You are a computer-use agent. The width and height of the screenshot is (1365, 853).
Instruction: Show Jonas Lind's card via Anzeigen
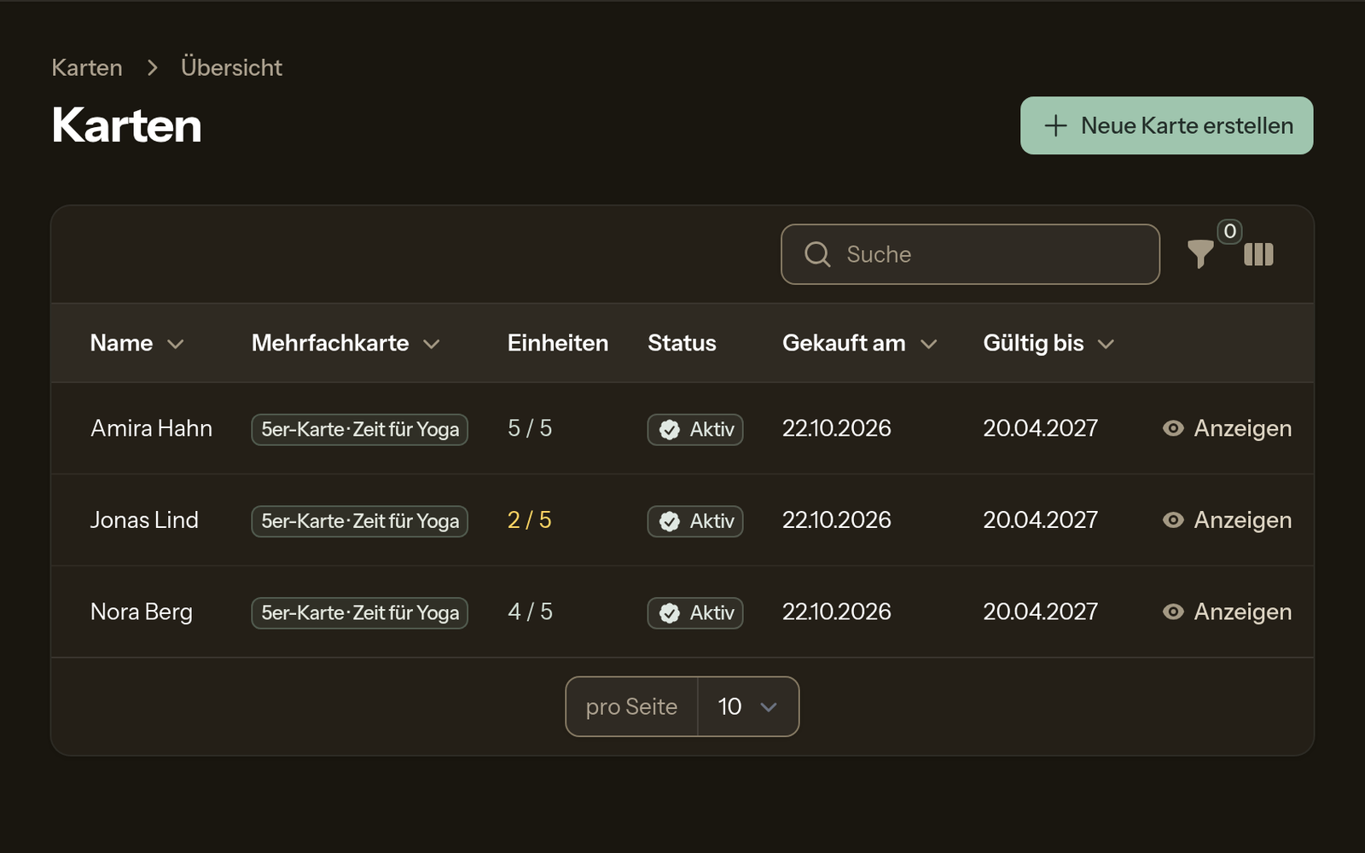point(1227,520)
